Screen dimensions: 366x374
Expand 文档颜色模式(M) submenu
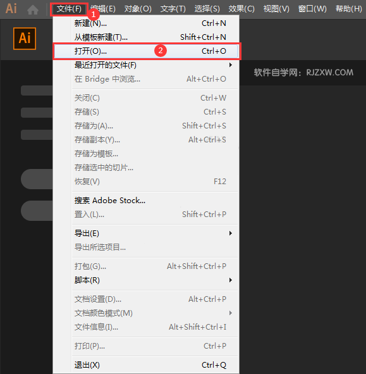(x=146, y=313)
